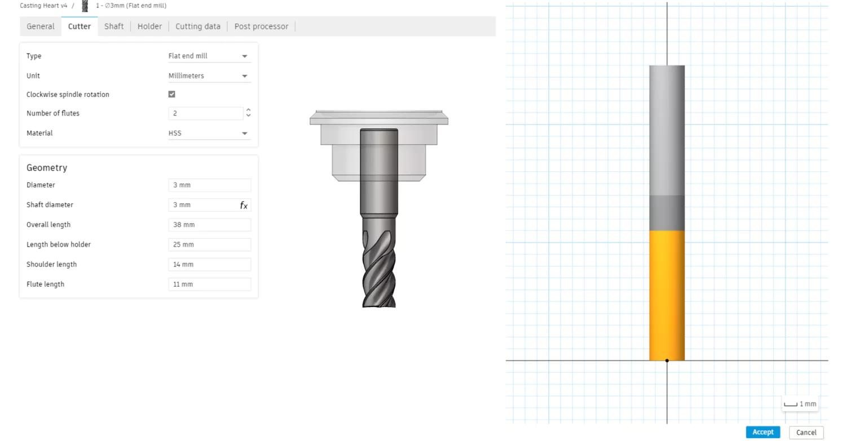Image resolution: width=846 pixels, height=441 pixels.
Task: Open the fx expression icon for Shaft diameter
Action: tap(244, 206)
